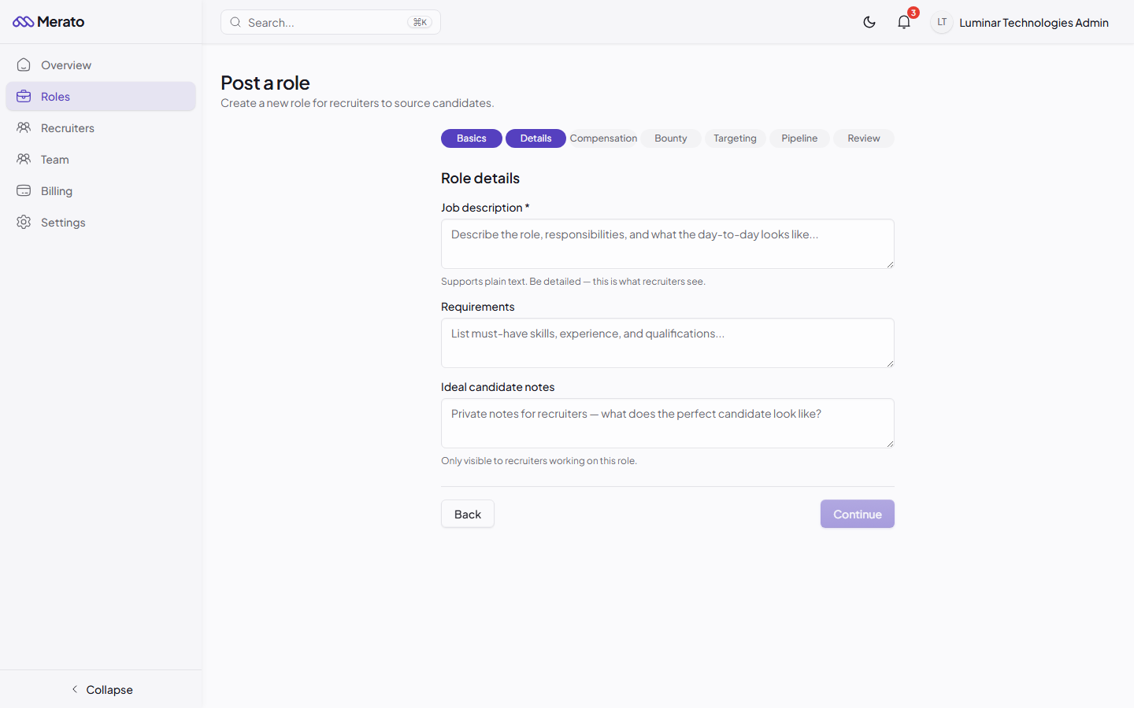Image resolution: width=1134 pixels, height=708 pixels.
Task: Click the Continue button
Action: click(857, 514)
